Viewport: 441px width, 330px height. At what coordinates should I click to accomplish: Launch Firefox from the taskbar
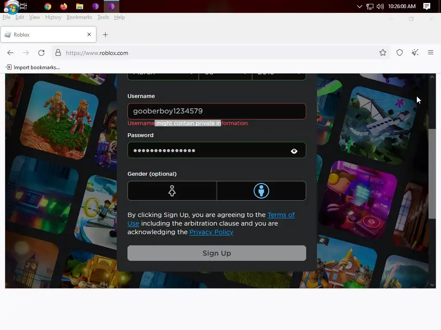pos(64,6)
